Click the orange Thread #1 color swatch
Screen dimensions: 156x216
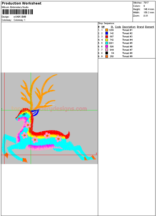(x=107, y=30)
